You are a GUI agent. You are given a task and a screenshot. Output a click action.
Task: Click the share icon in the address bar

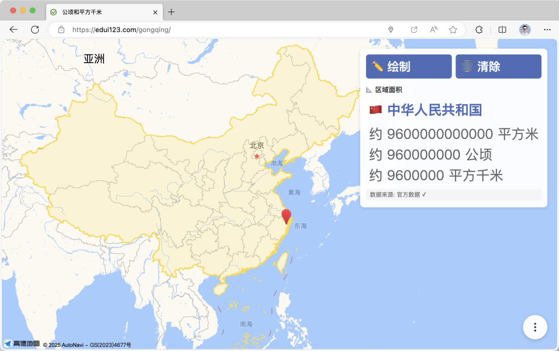tap(414, 30)
